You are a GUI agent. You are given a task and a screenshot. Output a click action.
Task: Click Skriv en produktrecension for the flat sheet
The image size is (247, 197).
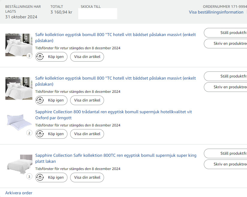(x=225, y=164)
